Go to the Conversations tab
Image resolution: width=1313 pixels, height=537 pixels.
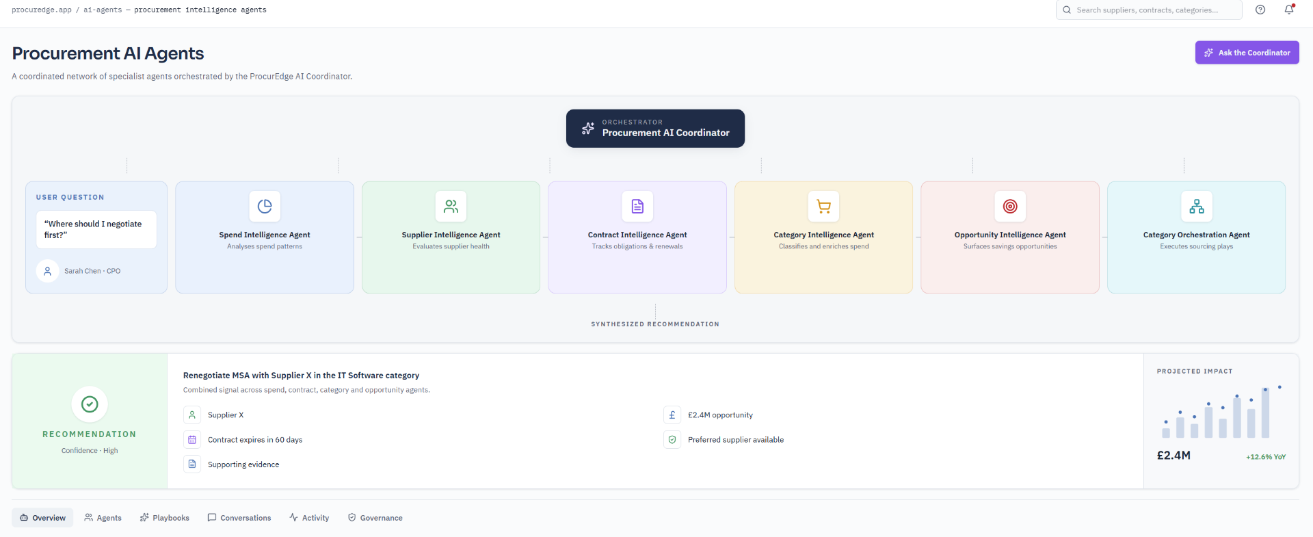[239, 517]
